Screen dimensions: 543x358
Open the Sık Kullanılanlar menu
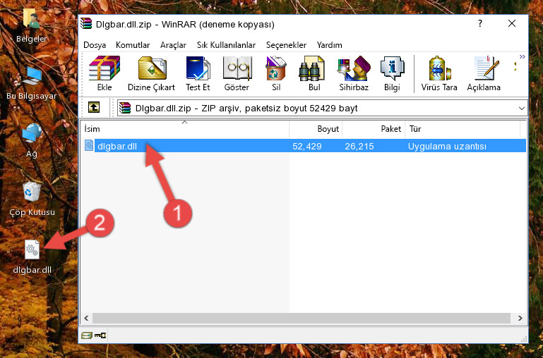(x=226, y=45)
